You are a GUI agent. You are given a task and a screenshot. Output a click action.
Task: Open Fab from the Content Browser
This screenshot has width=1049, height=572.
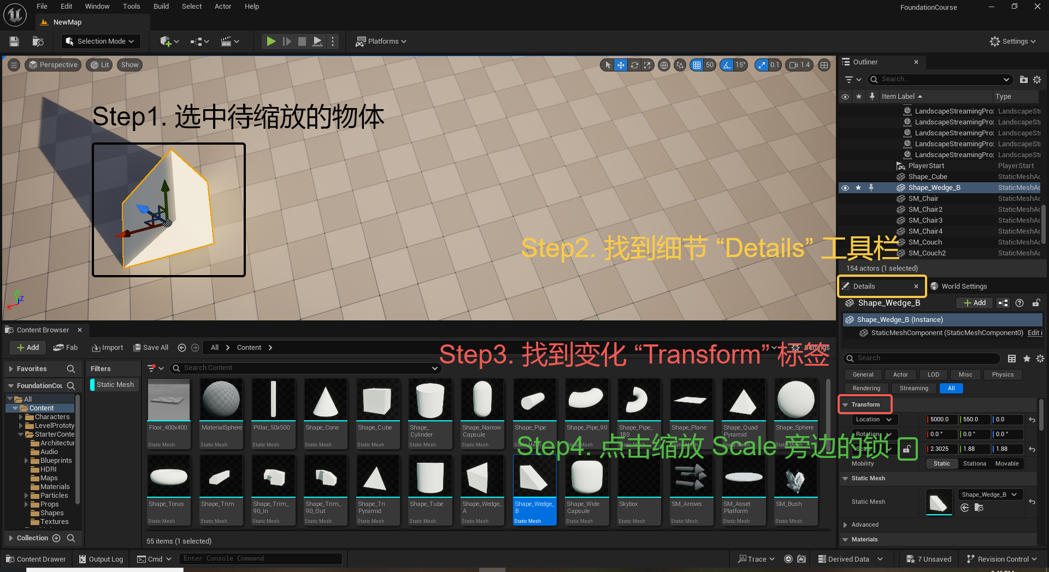66,348
